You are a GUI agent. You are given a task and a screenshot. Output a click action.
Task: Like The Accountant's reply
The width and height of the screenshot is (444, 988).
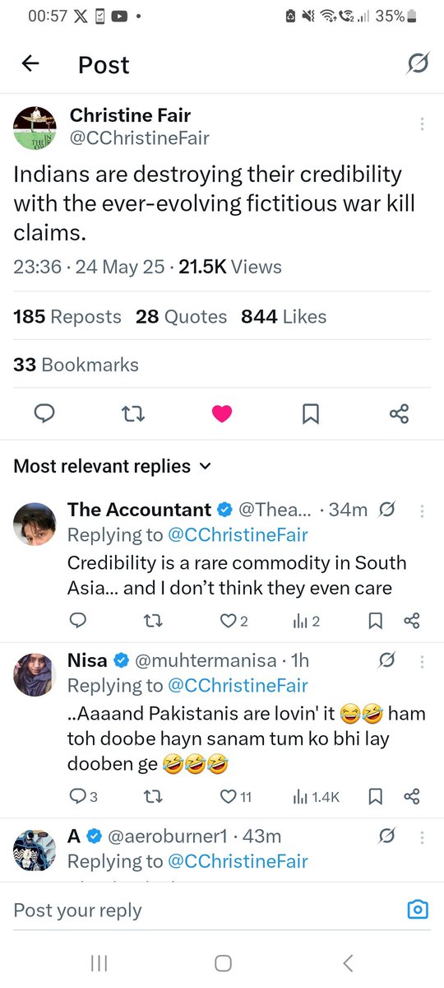click(x=234, y=621)
